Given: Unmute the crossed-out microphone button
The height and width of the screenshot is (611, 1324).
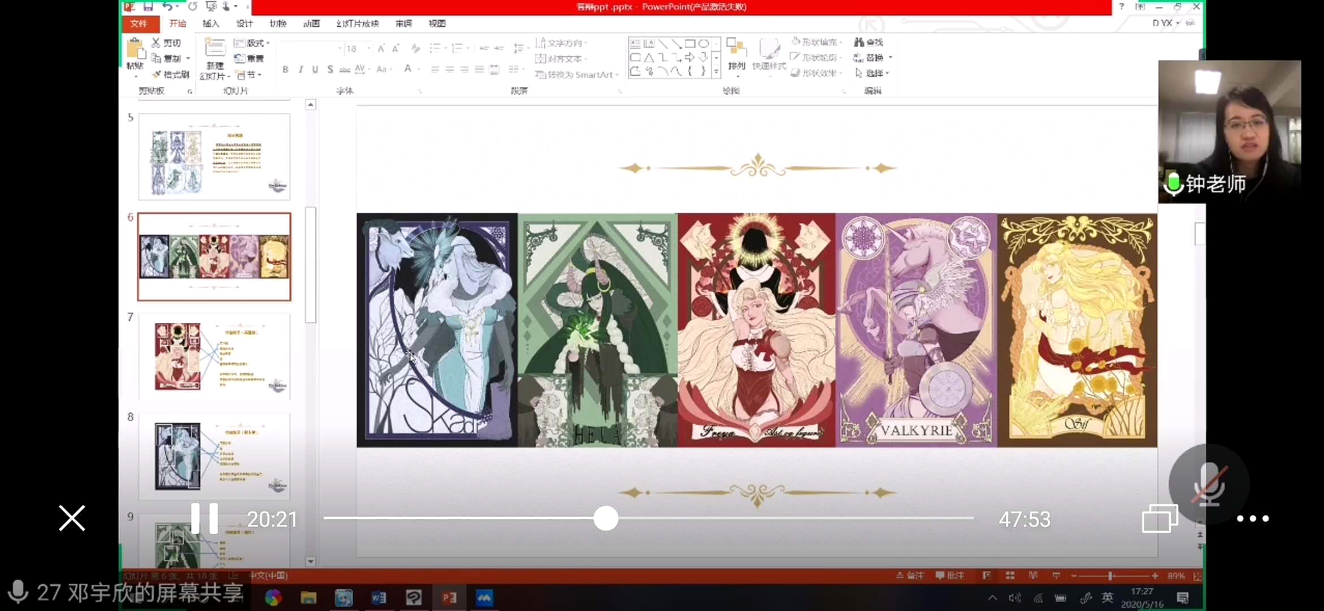Looking at the screenshot, I should coord(1209,484).
